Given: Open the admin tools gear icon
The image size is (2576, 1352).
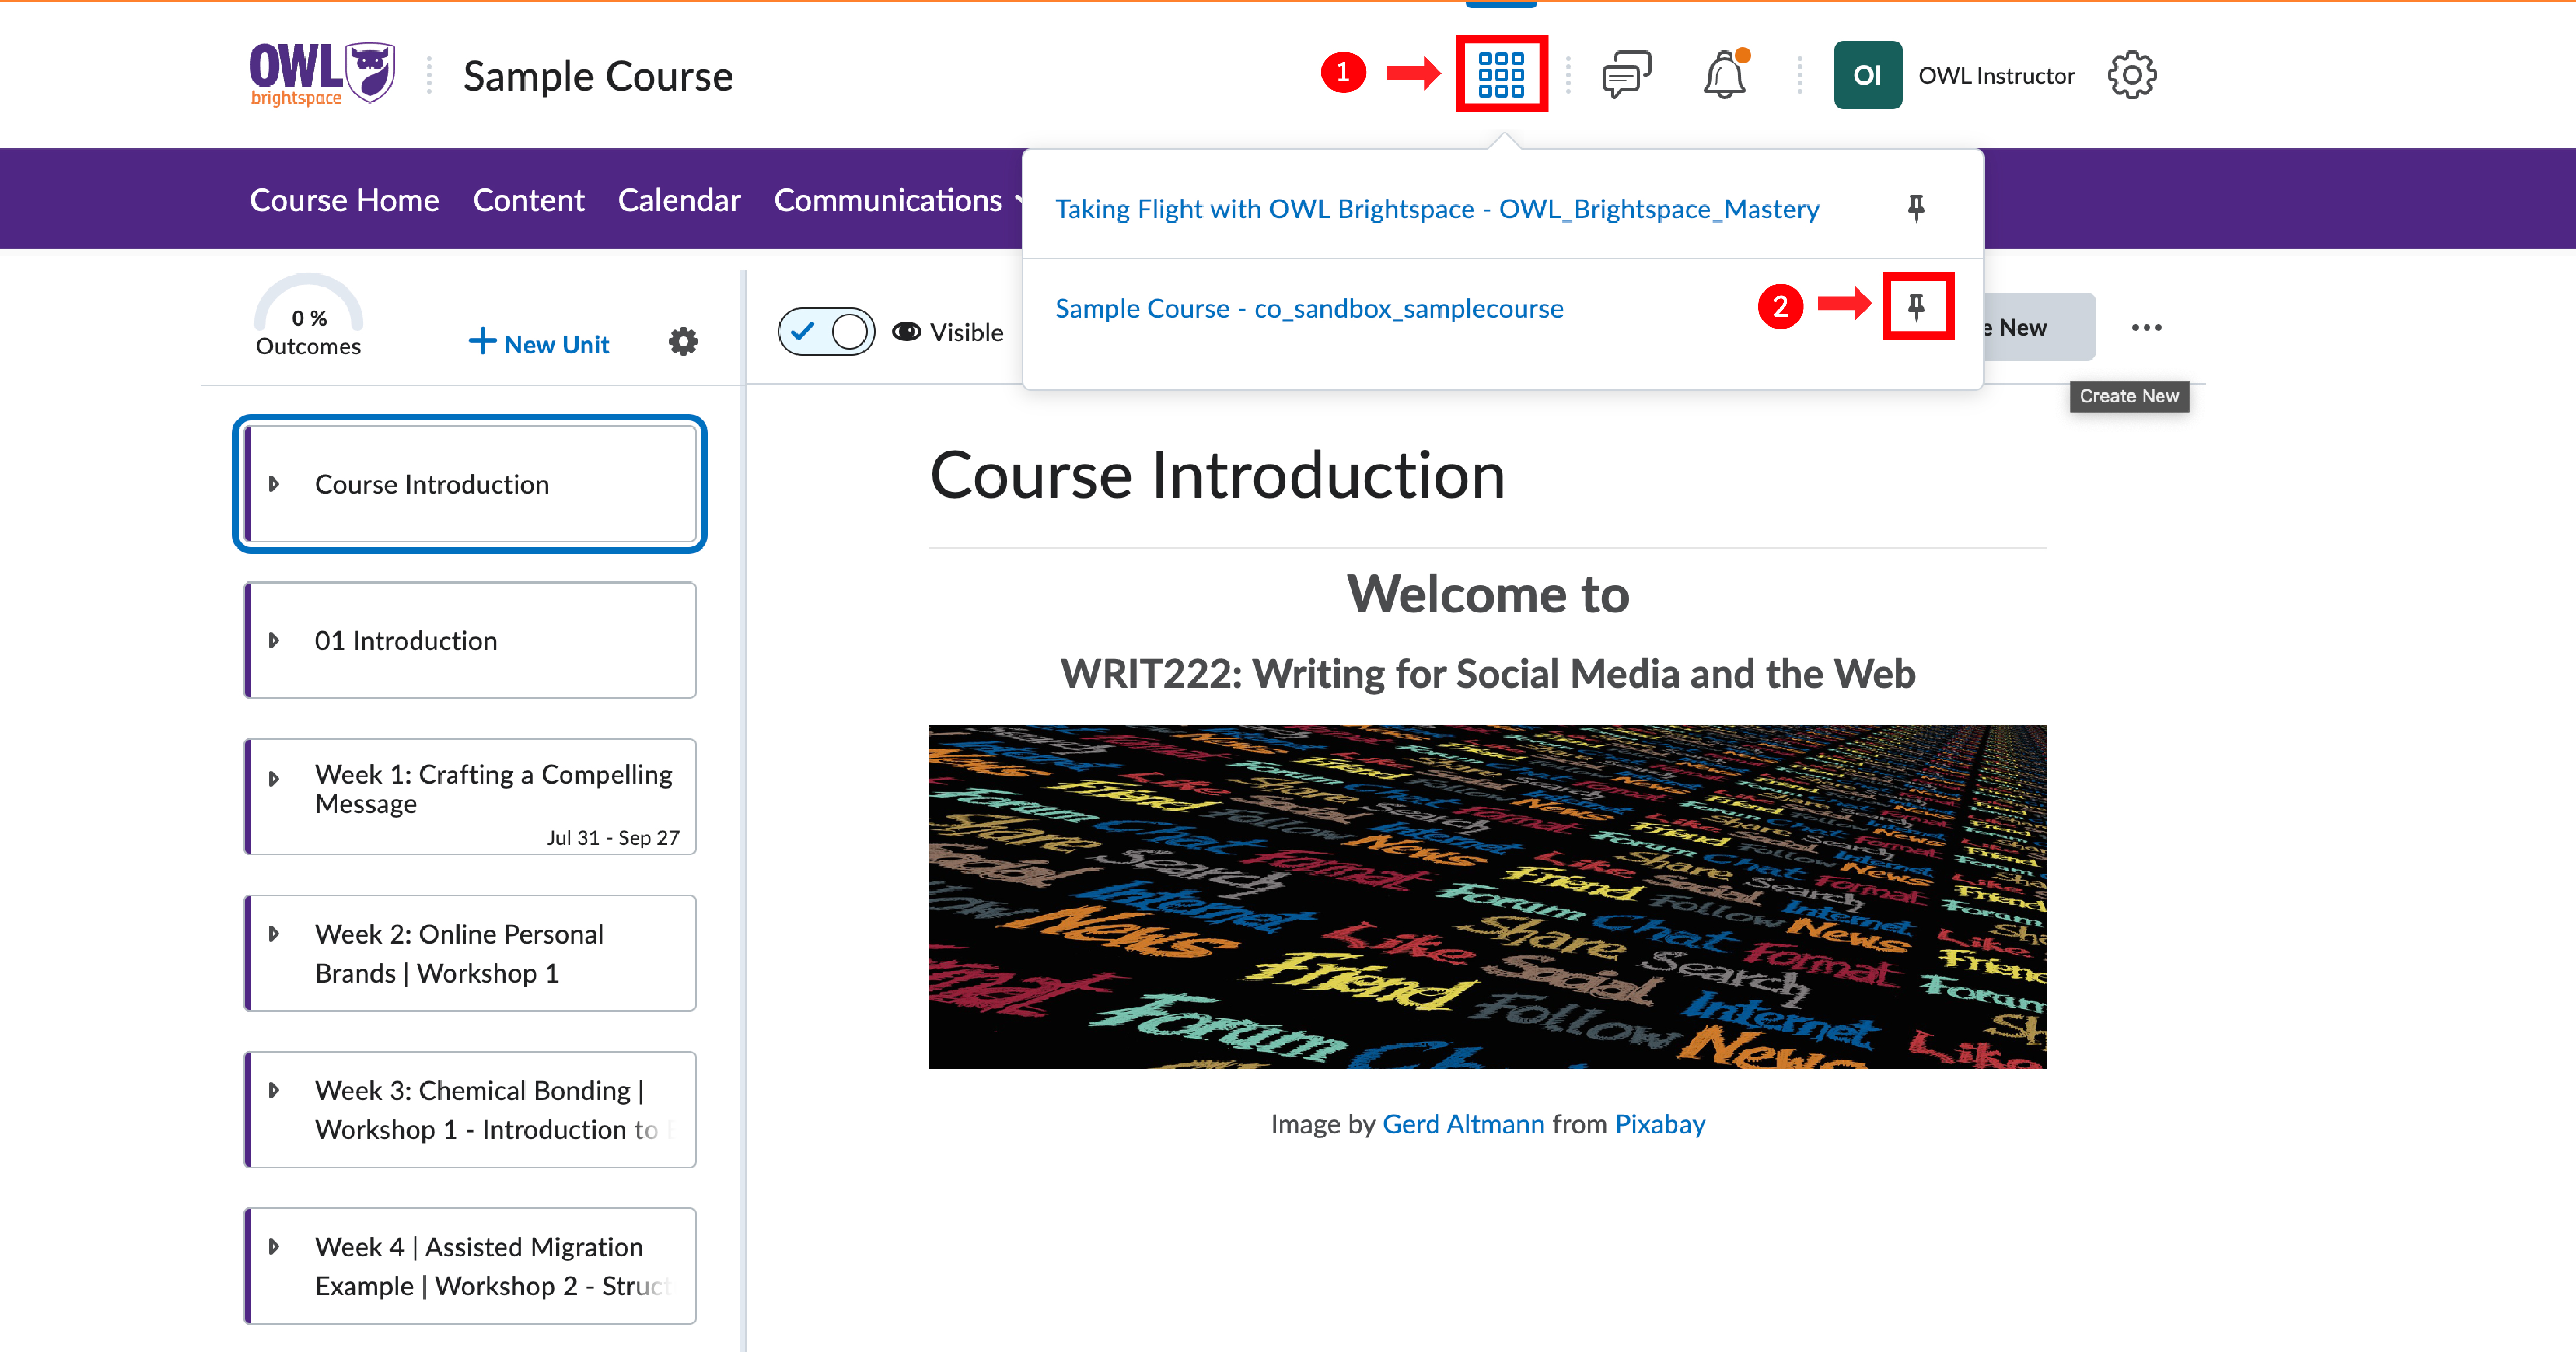Looking at the screenshot, I should pyautogui.click(x=2131, y=75).
